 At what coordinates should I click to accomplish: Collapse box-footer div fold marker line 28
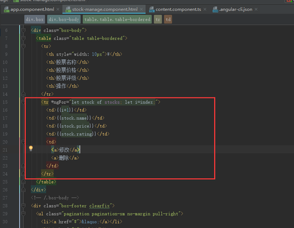coord(24,206)
